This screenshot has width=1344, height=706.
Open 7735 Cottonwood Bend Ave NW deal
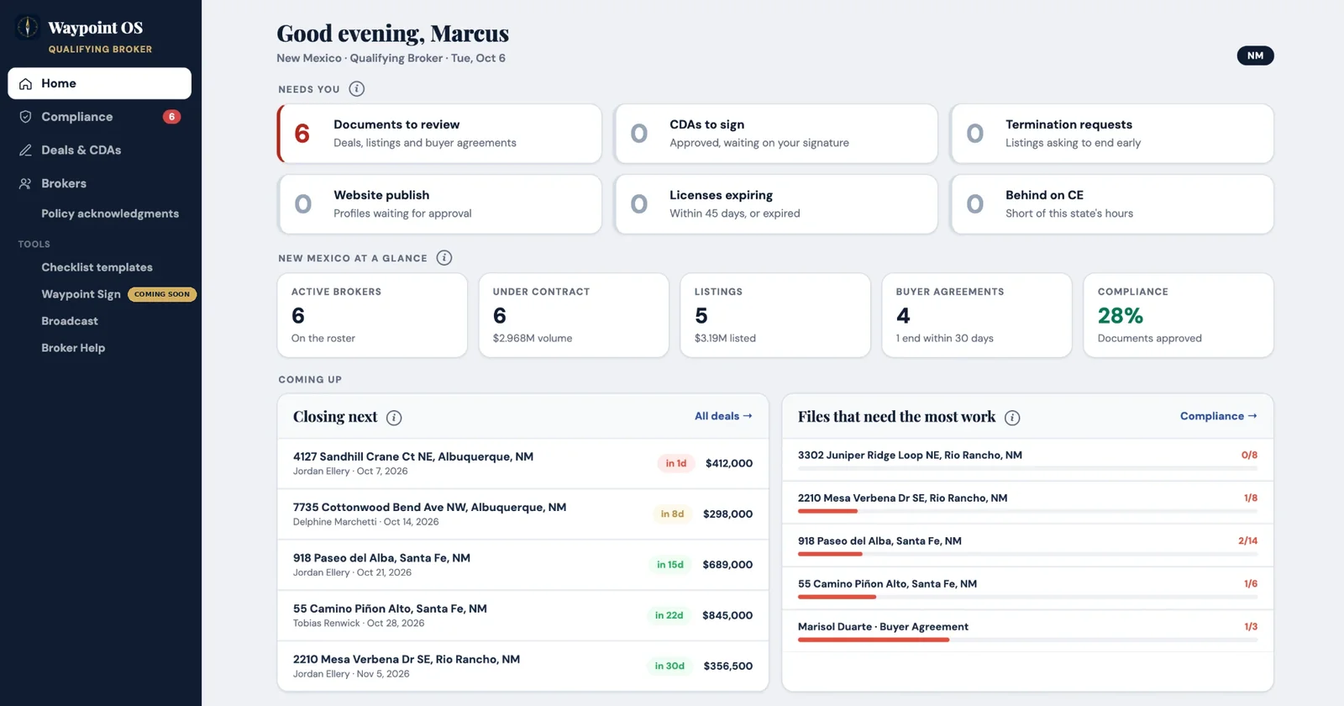click(x=523, y=514)
